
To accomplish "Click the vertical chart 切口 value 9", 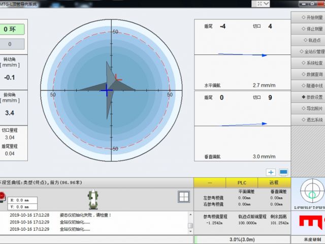I will tap(270, 98).
